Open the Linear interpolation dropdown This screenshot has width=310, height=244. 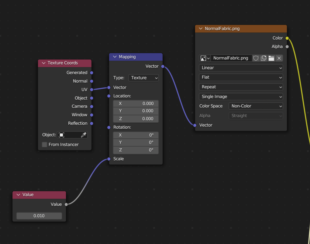click(241, 68)
